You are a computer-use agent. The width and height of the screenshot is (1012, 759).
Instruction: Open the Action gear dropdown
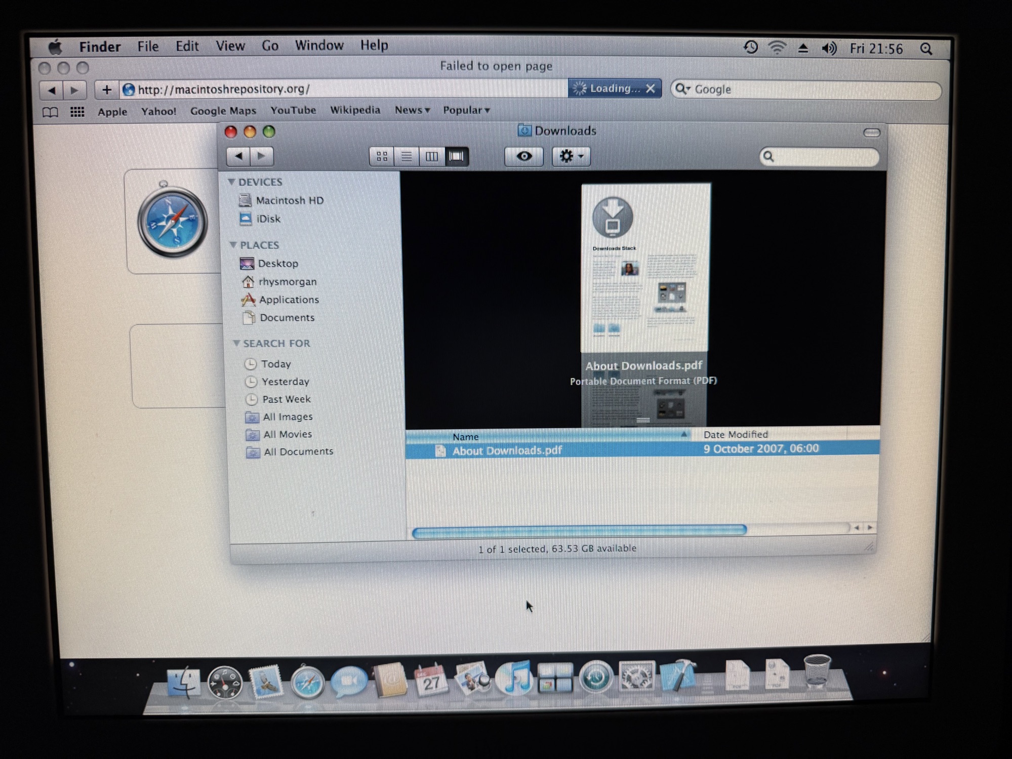tap(571, 156)
